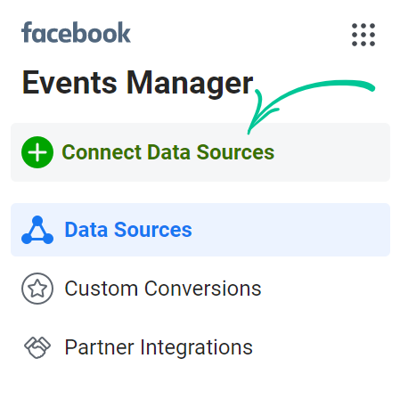Navigate to Partner Integrations

pyautogui.click(x=159, y=347)
